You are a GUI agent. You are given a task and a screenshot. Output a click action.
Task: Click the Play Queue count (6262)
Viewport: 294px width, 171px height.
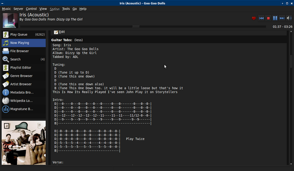coord(40,34)
